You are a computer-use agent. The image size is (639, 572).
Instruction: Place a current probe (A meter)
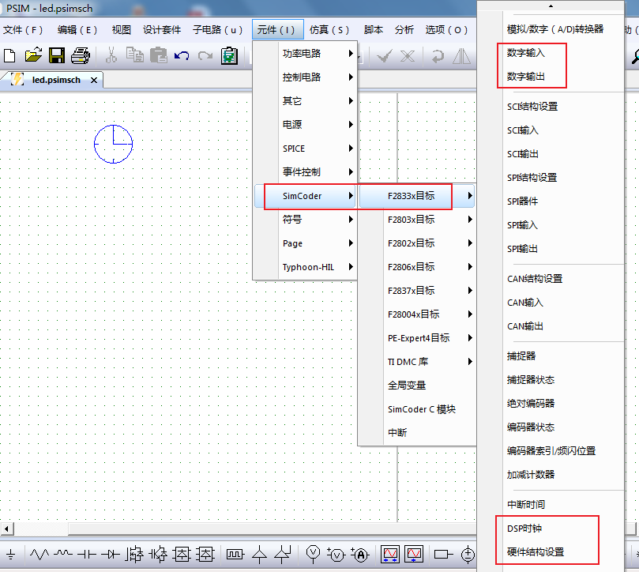(x=360, y=555)
